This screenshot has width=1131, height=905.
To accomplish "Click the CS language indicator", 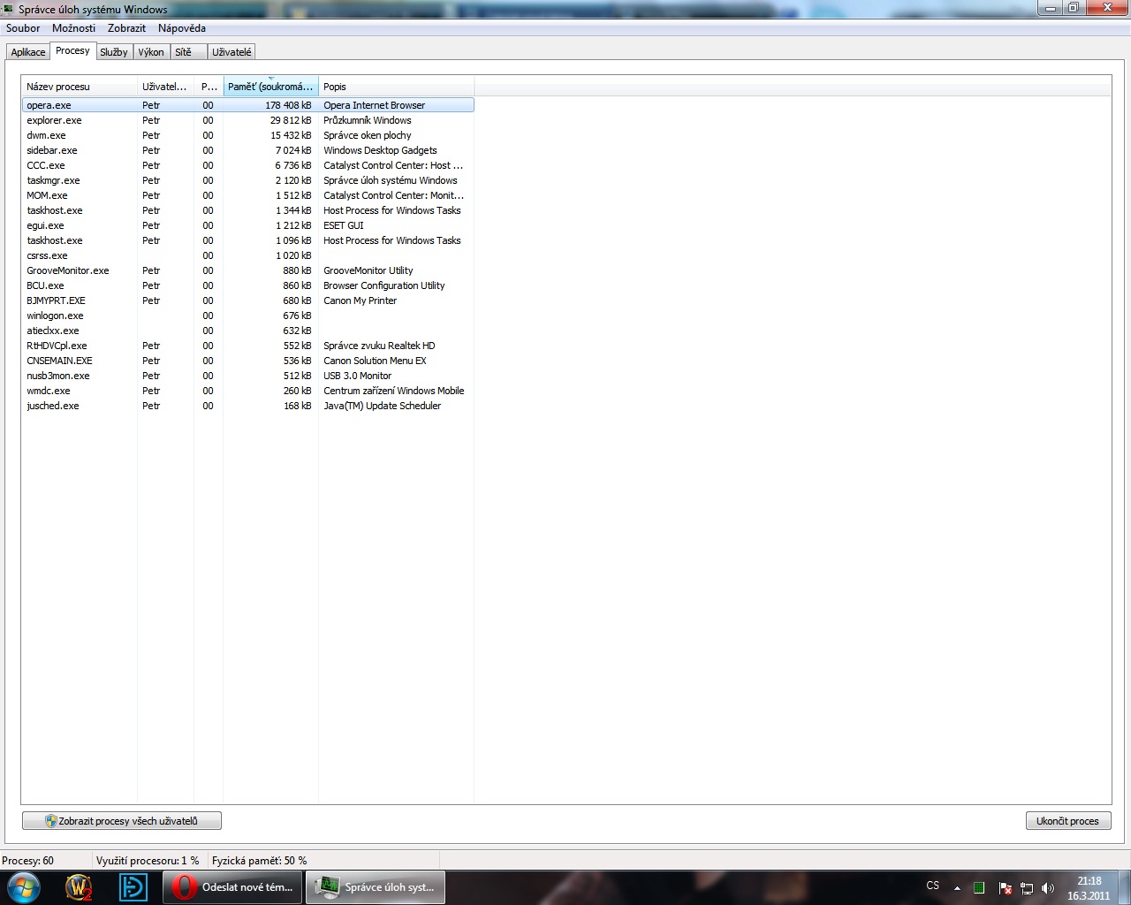I will pyautogui.click(x=933, y=886).
